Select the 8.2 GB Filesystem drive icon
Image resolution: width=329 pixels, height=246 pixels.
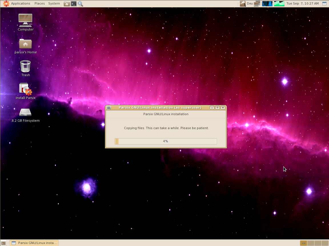(x=25, y=112)
